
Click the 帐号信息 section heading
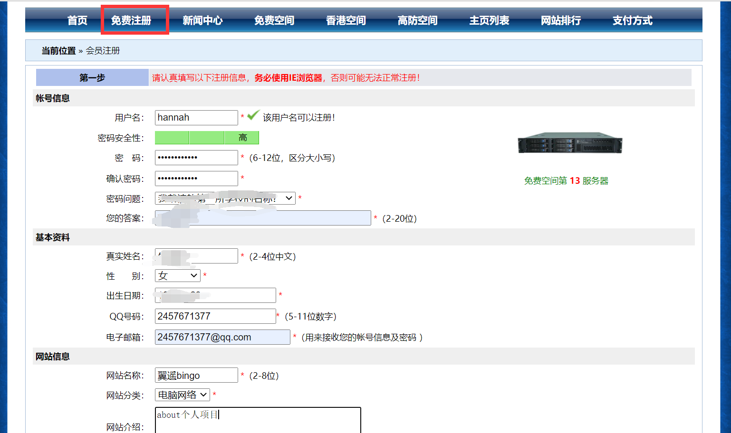coord(53,98)
